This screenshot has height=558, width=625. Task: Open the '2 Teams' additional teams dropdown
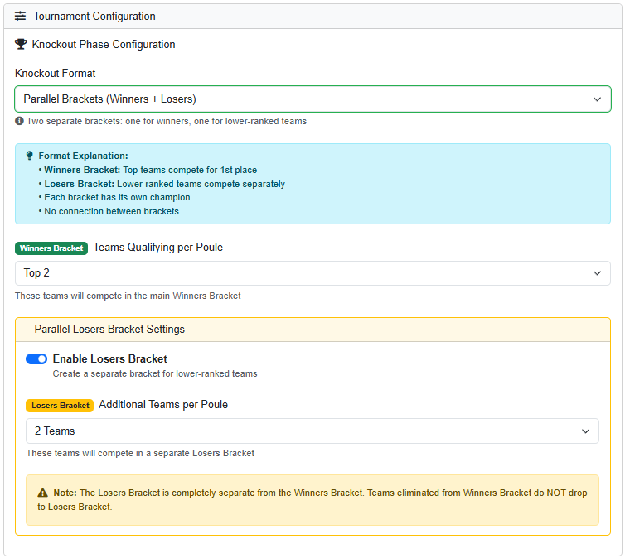point(312,431)
